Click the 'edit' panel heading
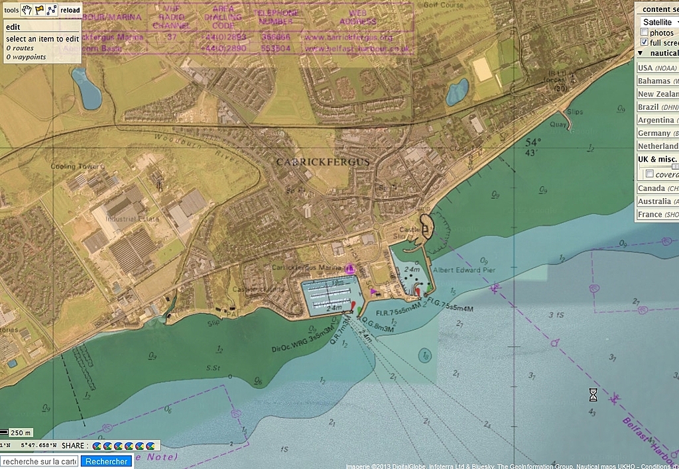This screenshot has height=469, width=679. (13, 26)
